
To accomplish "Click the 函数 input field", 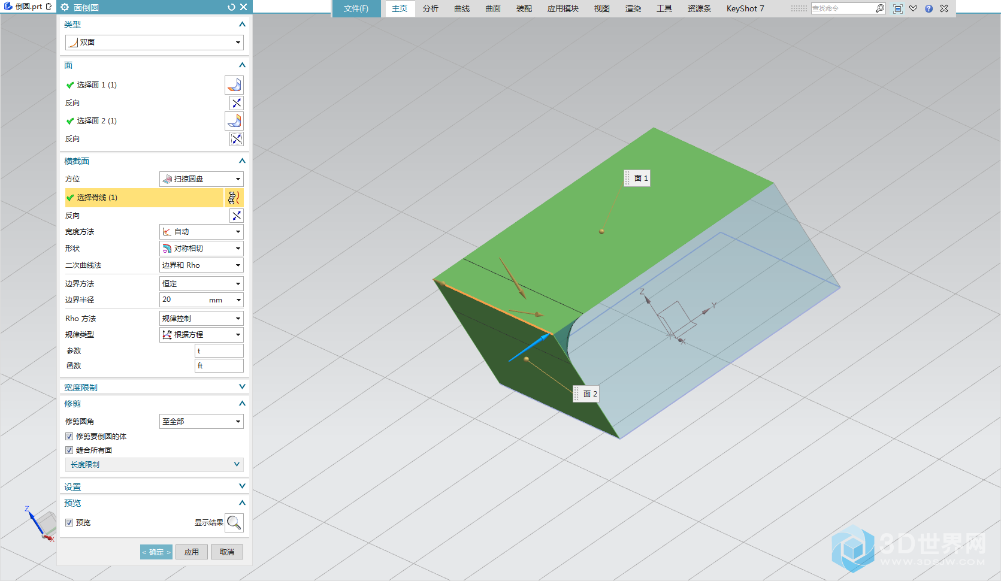I will click(219, 366).
